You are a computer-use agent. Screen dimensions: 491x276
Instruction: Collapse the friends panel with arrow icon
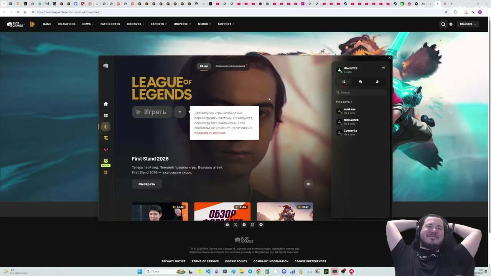383,68
